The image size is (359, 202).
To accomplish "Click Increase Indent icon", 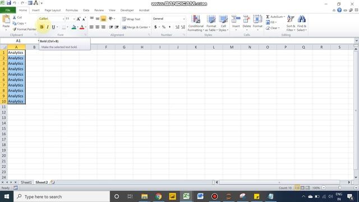I will [117, 27].
